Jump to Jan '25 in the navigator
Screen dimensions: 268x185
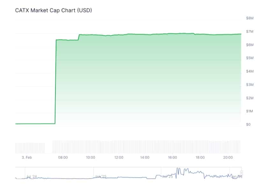tap(101, 176)
